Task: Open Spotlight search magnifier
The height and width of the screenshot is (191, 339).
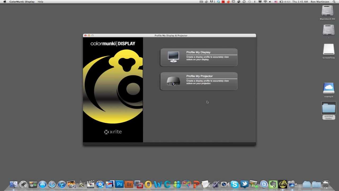Action: click(333, 2)
